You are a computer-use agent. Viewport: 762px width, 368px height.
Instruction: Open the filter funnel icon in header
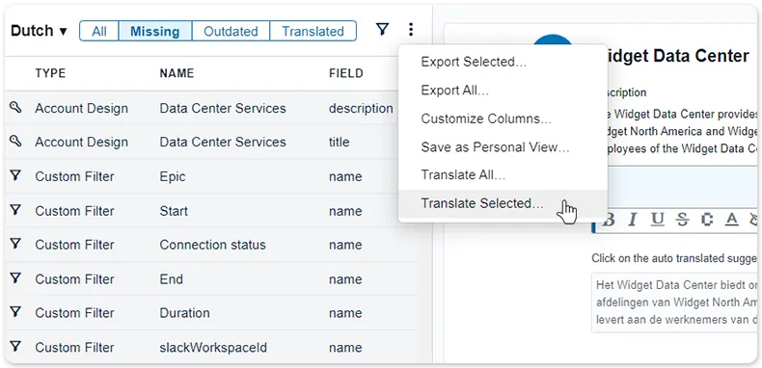pos(383,30)
